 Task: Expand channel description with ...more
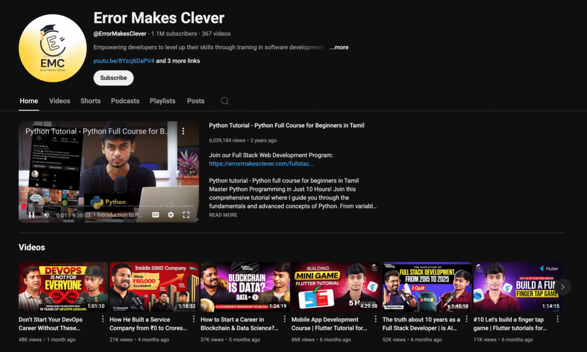tap(339, 47)
